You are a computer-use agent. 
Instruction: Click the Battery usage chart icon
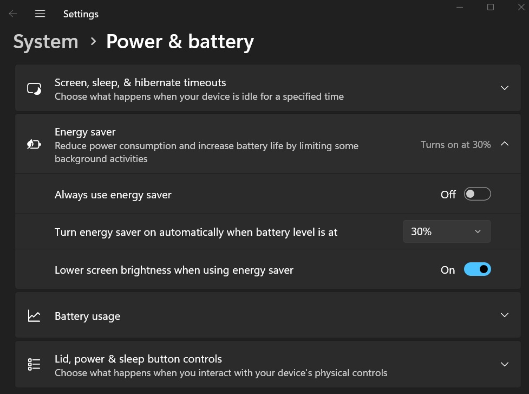tap(34, 316)
